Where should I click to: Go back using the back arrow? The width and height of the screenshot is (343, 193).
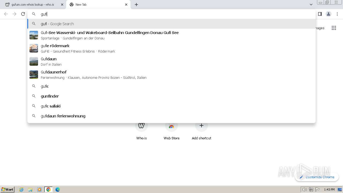6,14
